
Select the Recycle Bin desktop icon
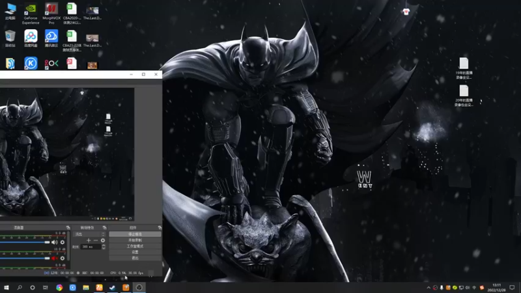pyautogui.click(x=10, y=38)
